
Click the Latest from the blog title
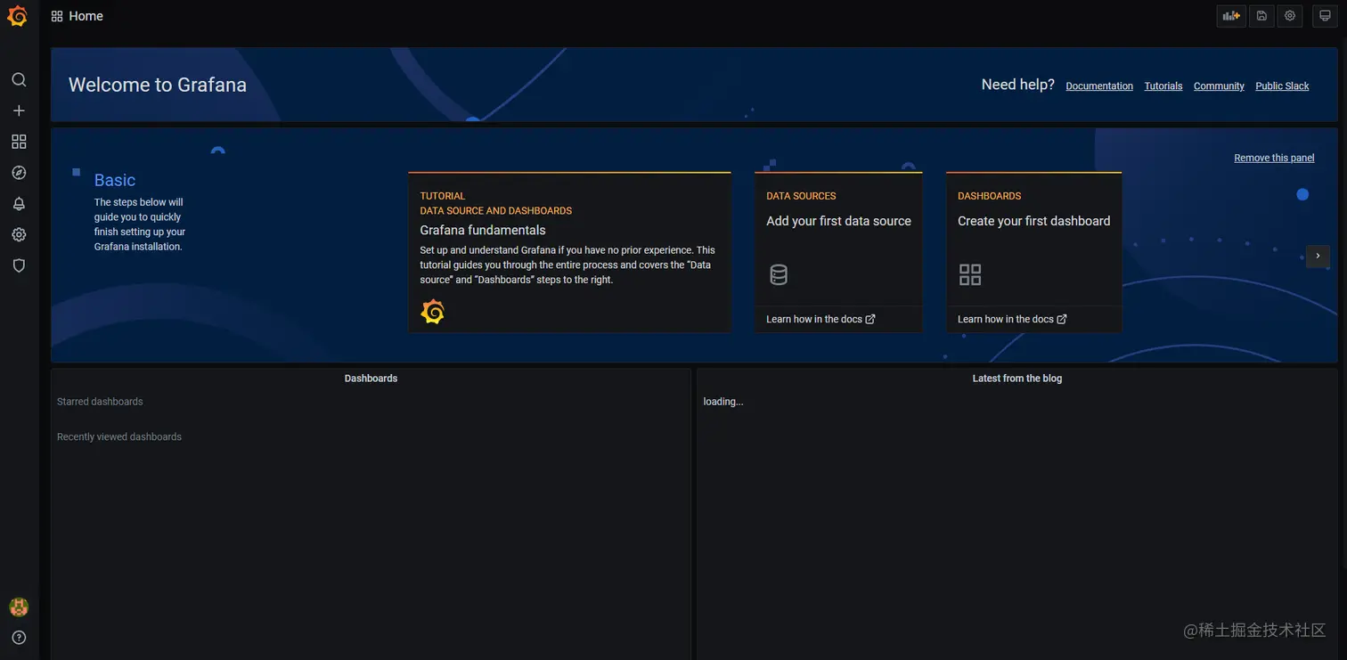(1016, 379)
